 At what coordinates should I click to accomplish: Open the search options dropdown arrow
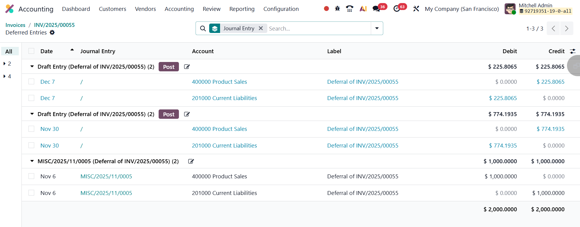[377, 28]
